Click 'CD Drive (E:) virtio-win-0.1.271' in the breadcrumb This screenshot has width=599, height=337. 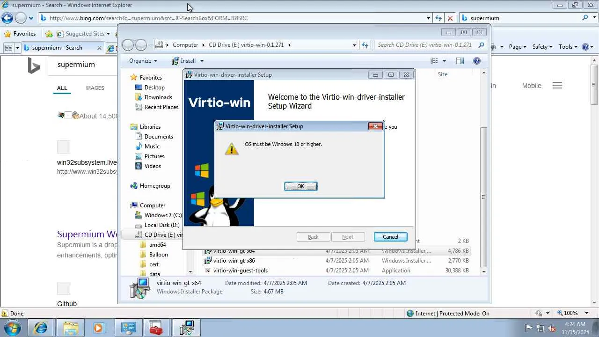click(246, 45)
